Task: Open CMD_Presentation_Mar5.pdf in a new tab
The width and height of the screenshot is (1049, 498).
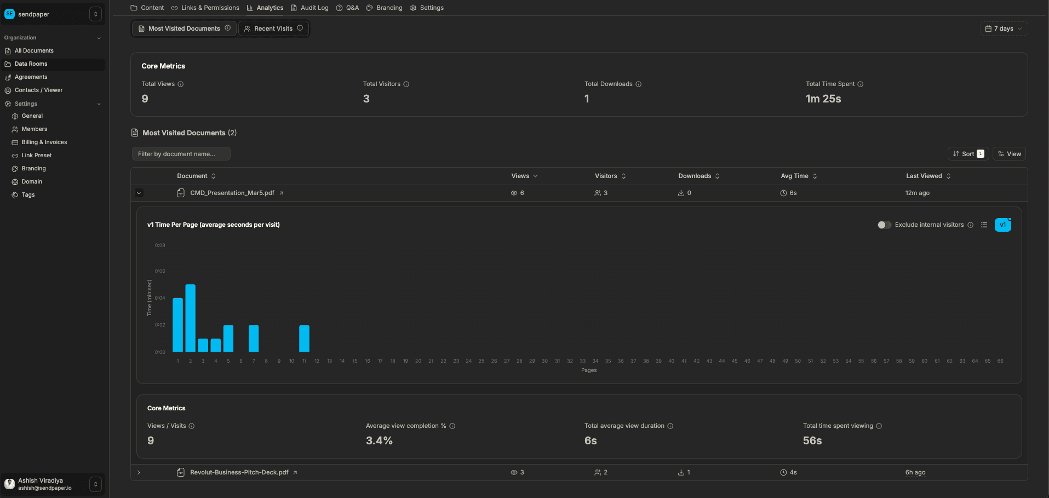Action: click(280, 193)
